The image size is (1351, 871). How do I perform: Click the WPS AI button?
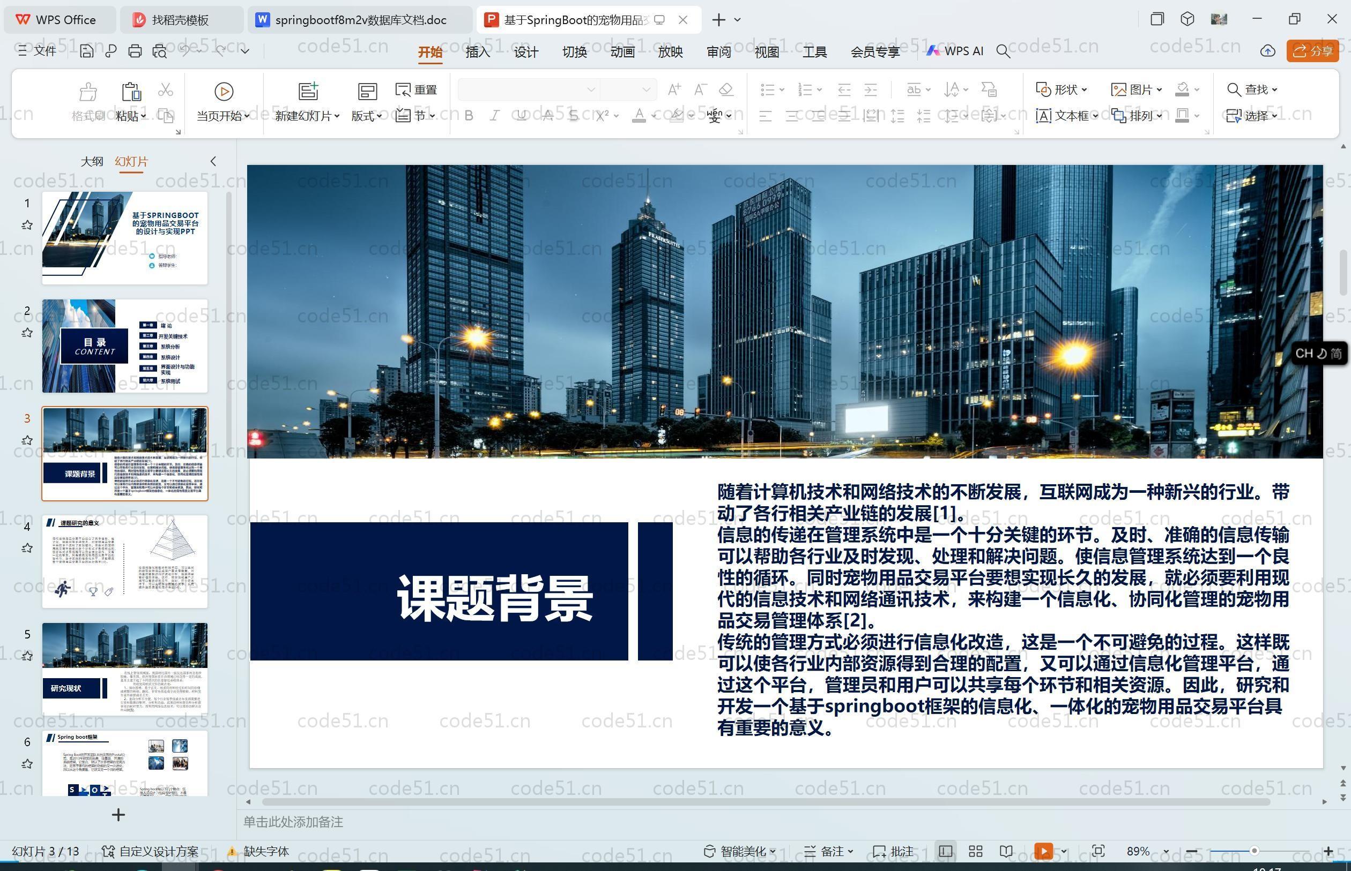(955, 51)
